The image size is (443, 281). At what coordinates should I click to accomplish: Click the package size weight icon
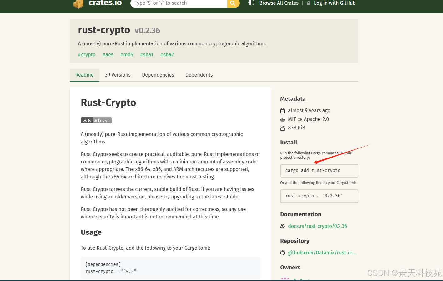[x=283, y=128]
